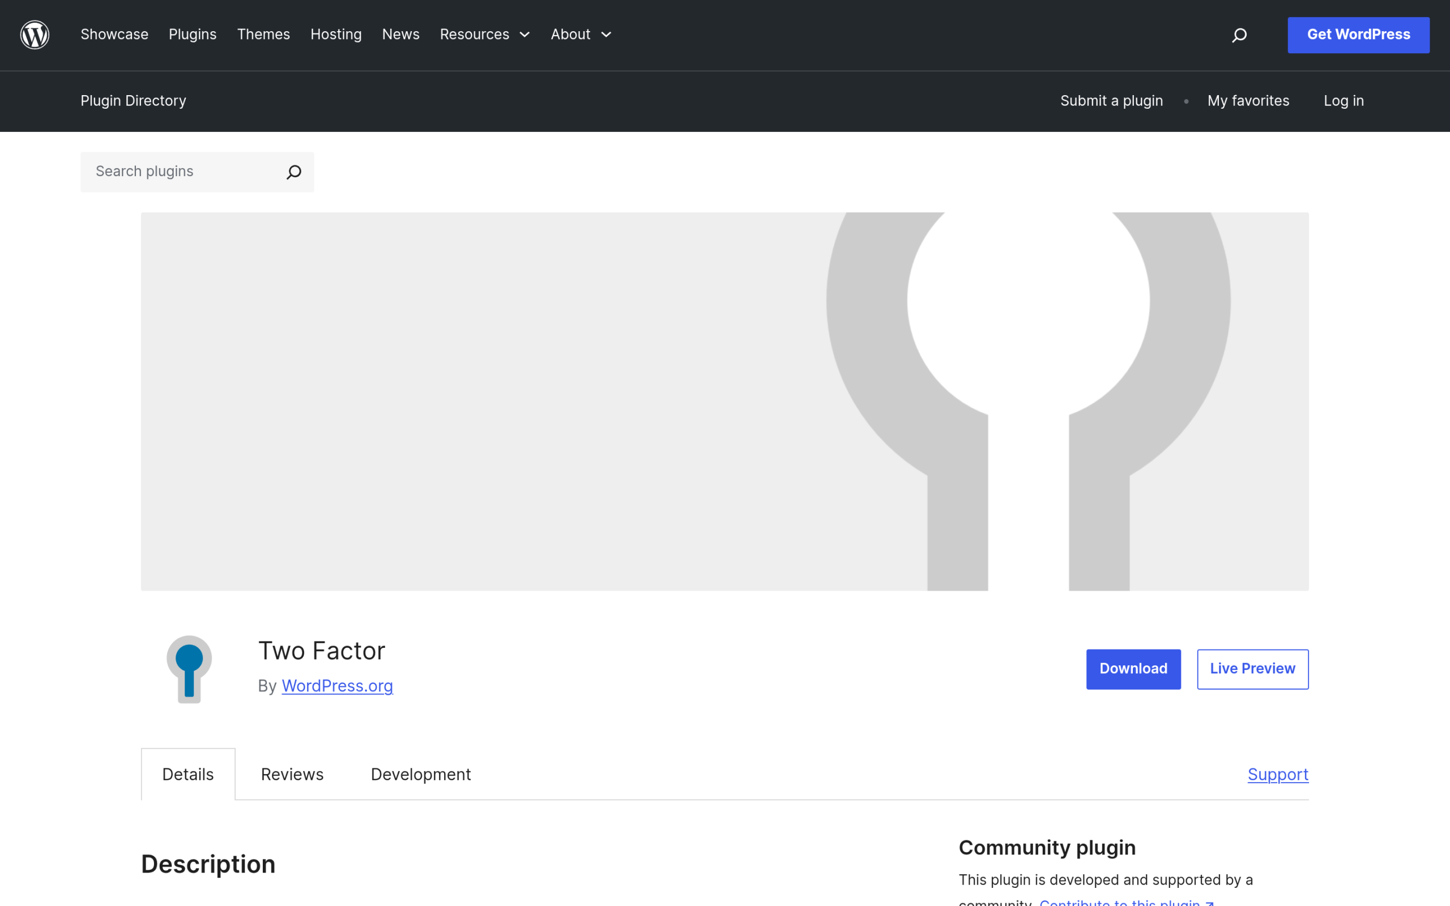This screenshot has width=1450, height=906.
Task: Focus the Search plugins input field
Action: pos(197,172)
